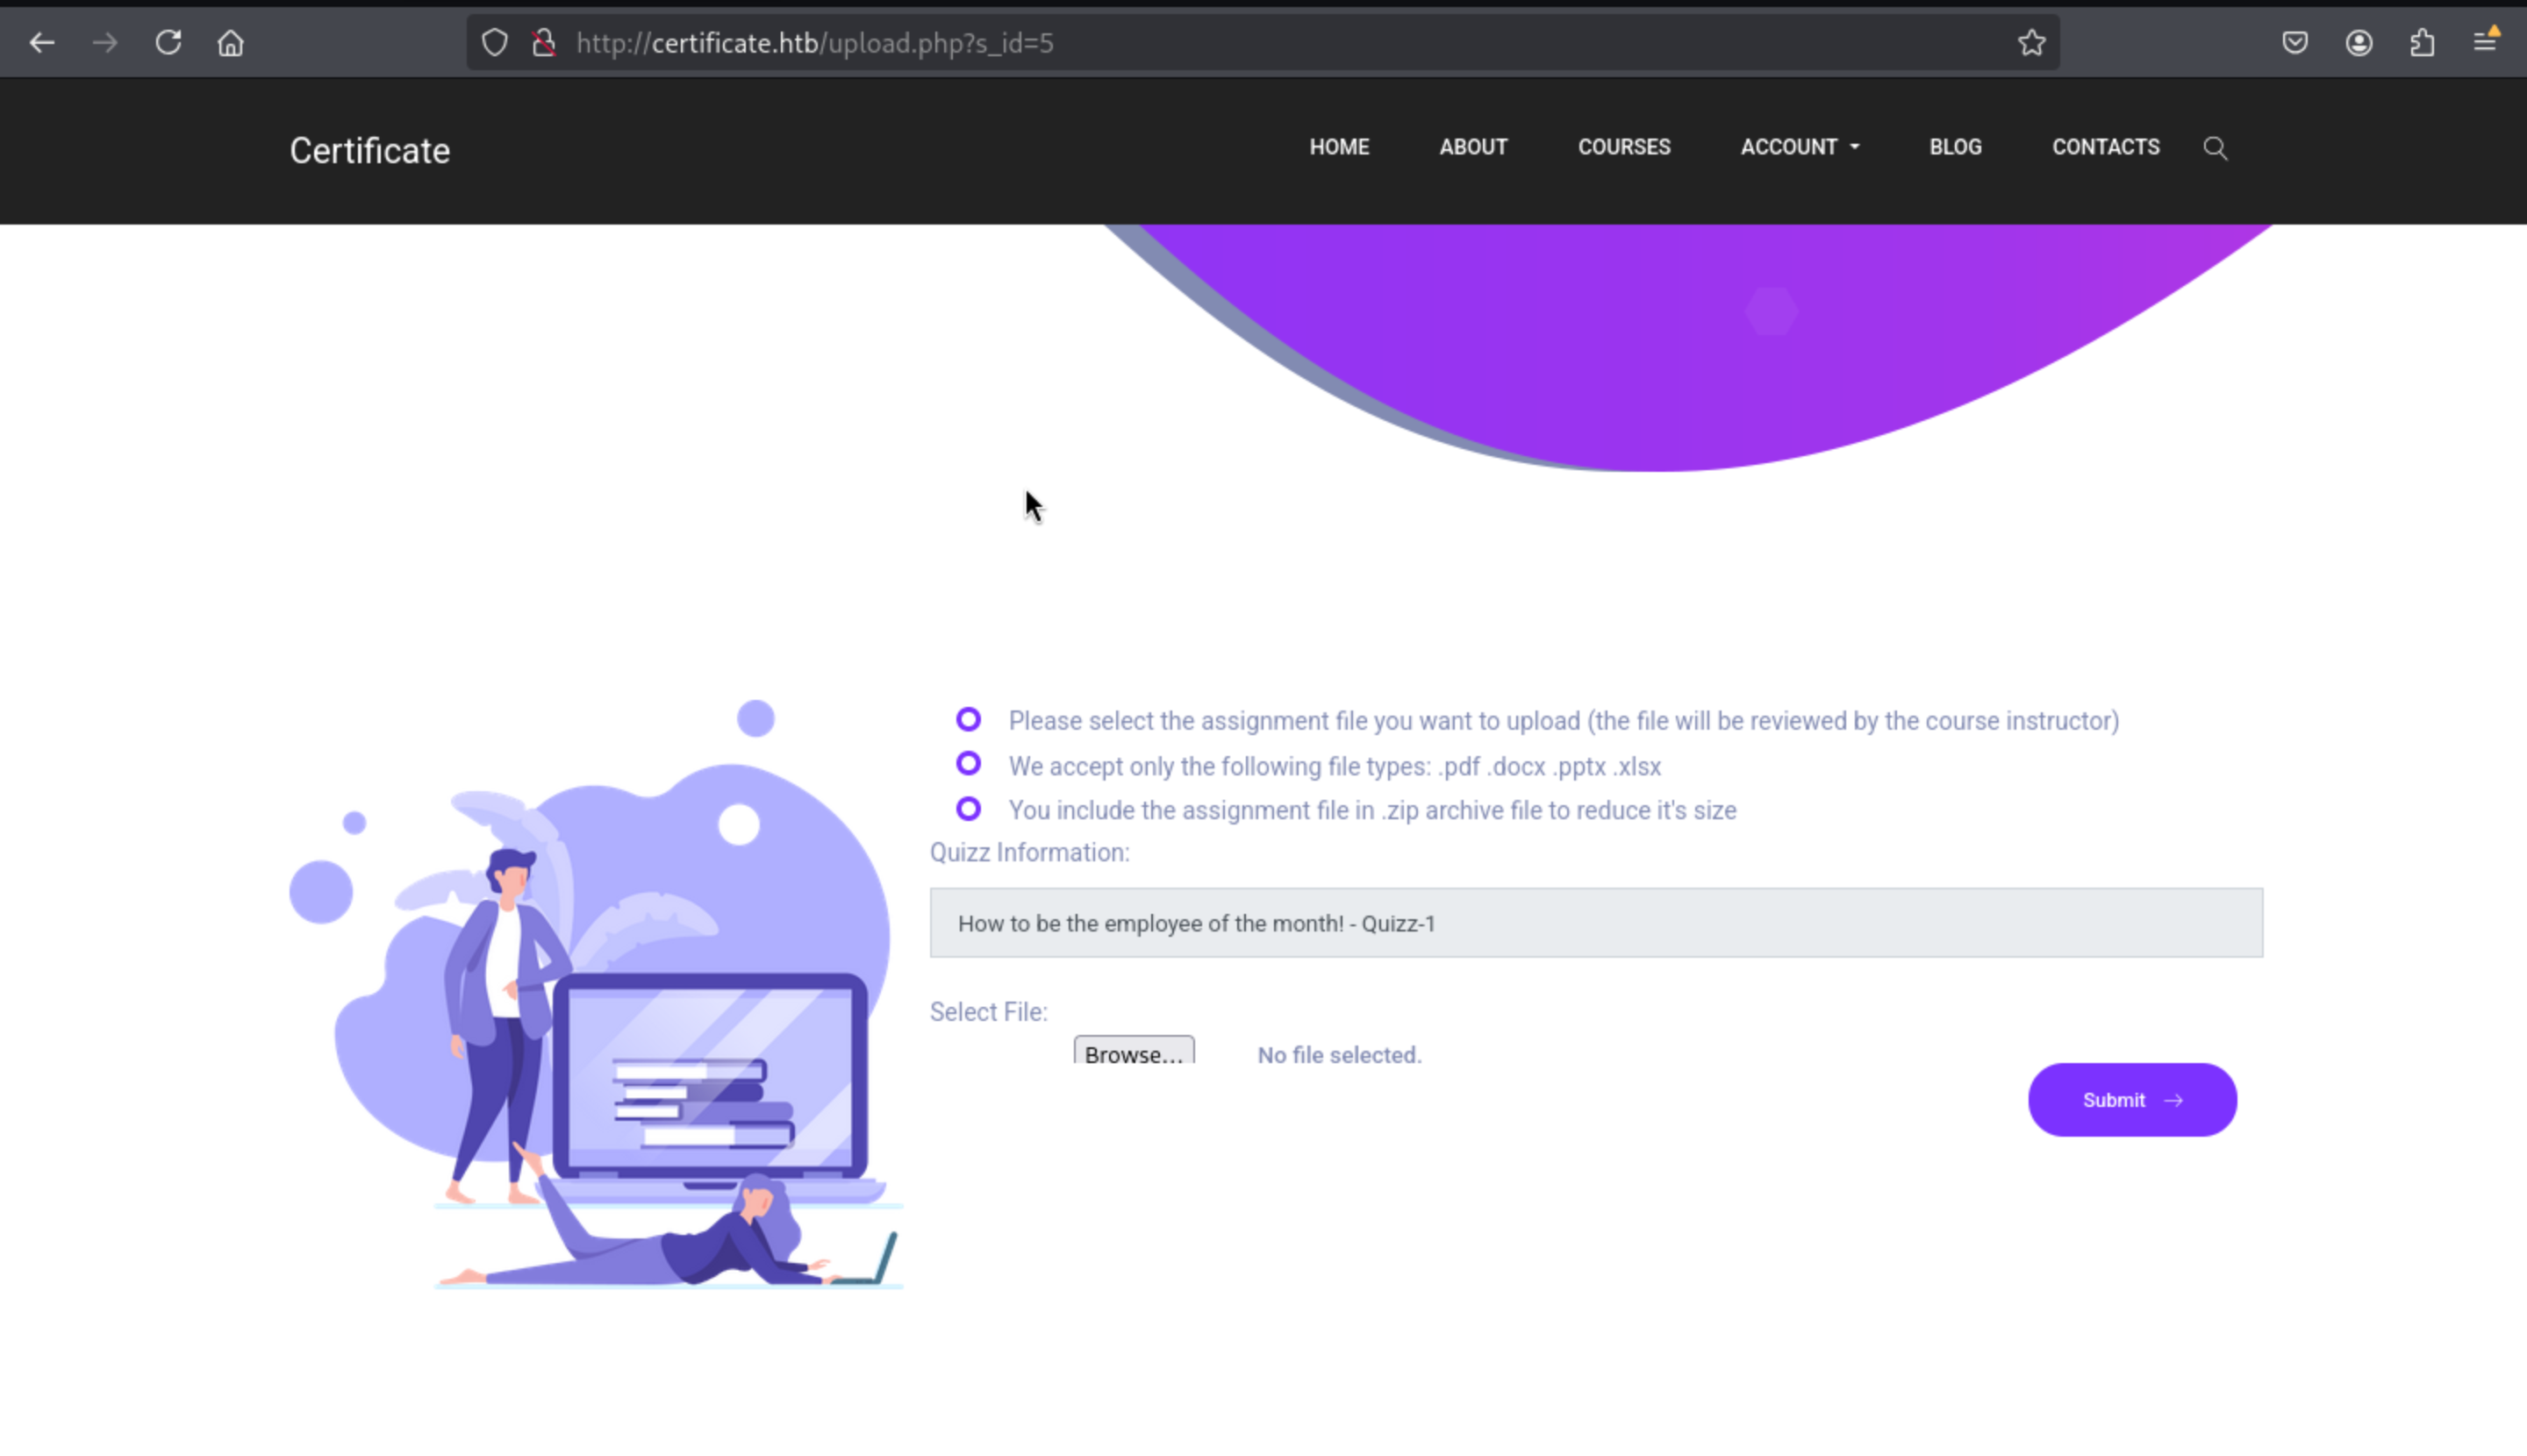Bookmark this page with the star icon
Screen dimensions: 2527x1456
(x=2030, y=43)
